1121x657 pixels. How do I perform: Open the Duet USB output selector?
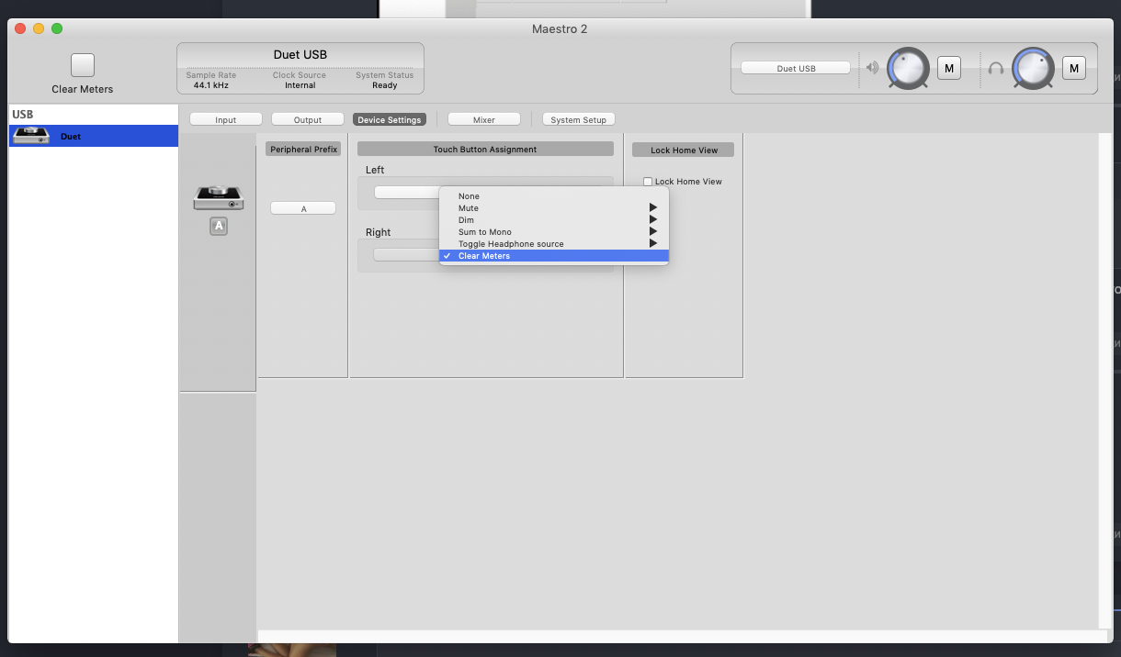[x=796, y=68]
